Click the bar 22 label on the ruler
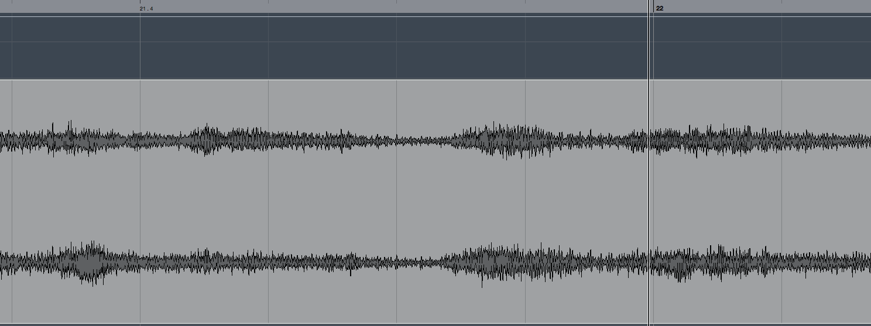 (x=660, y=9)
